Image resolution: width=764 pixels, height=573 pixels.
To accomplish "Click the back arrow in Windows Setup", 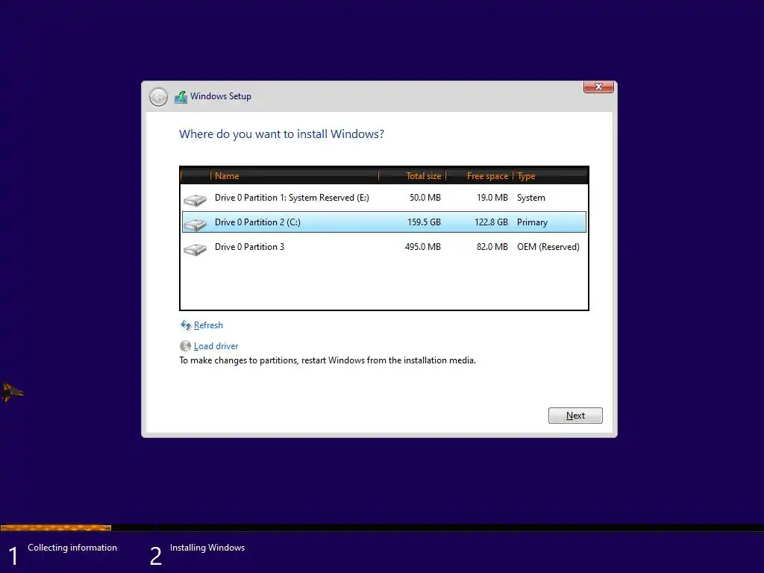I will (158, 97).
